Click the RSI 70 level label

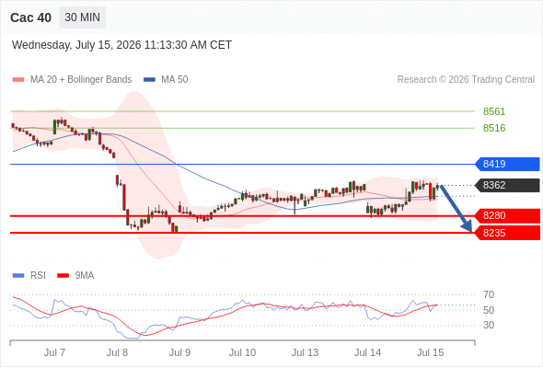[489, 295]
